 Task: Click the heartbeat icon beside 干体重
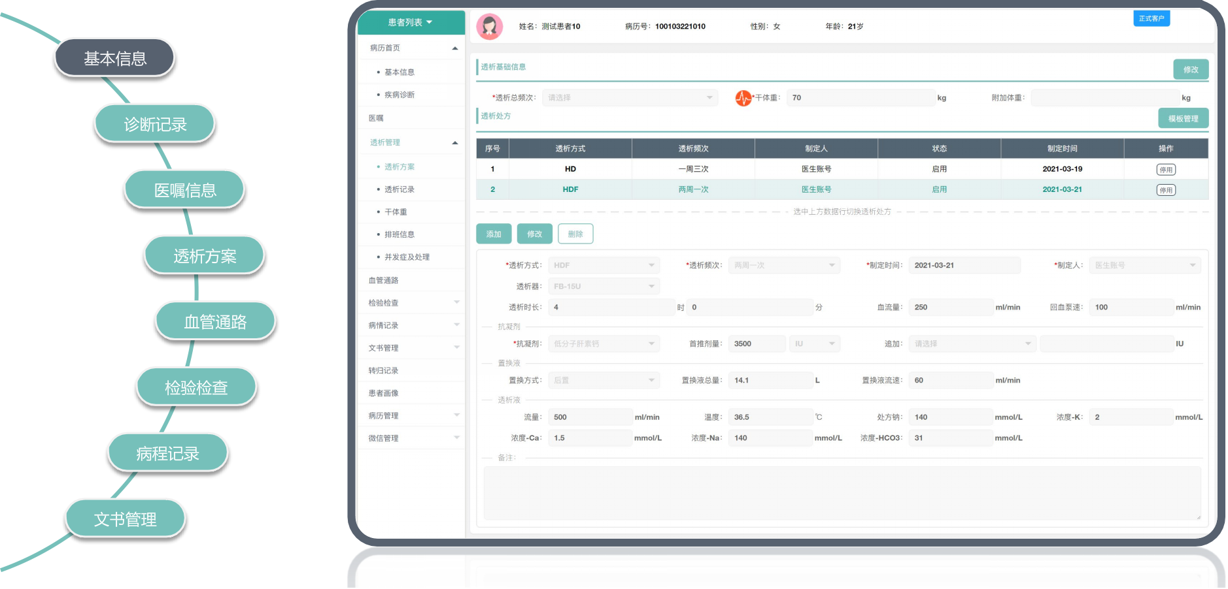743,98
